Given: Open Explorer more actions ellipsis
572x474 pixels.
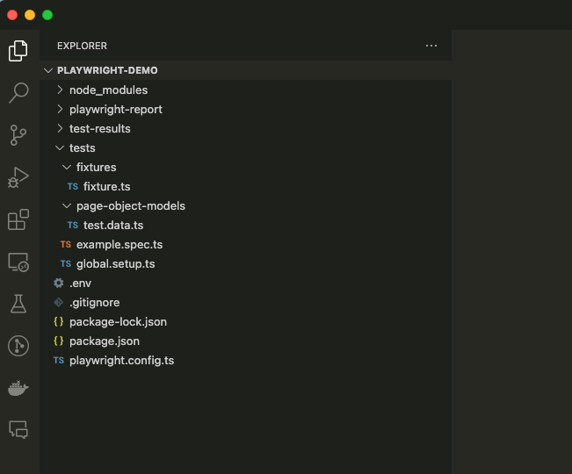Looking at the screenshot, I should point(431,46).
